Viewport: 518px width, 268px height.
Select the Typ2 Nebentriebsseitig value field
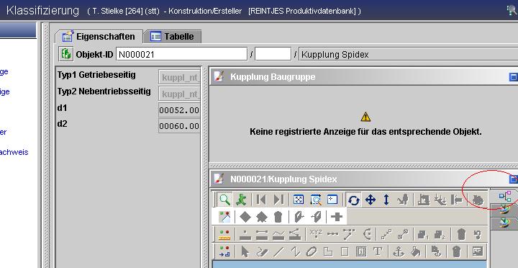point(179,94)
